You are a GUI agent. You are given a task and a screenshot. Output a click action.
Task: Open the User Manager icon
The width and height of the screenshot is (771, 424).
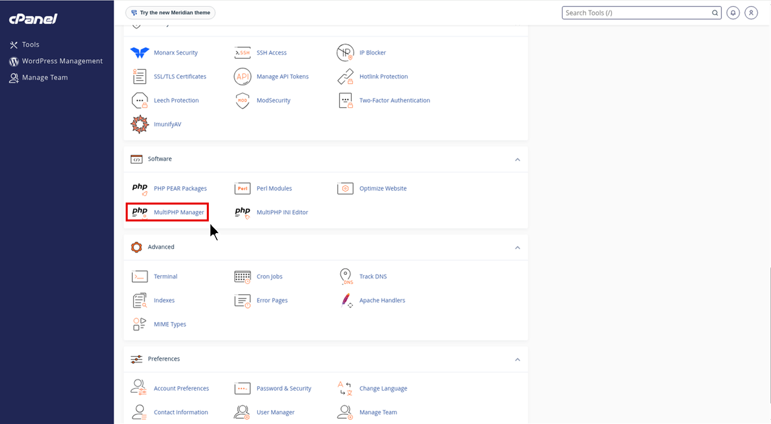coord(242,412)
